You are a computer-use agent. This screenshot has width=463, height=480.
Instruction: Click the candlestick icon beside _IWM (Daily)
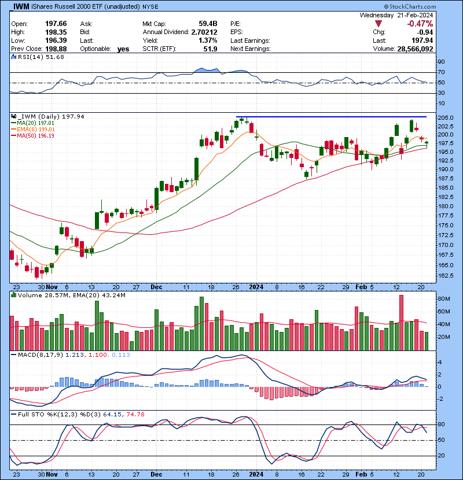click(x=13, y=116)
